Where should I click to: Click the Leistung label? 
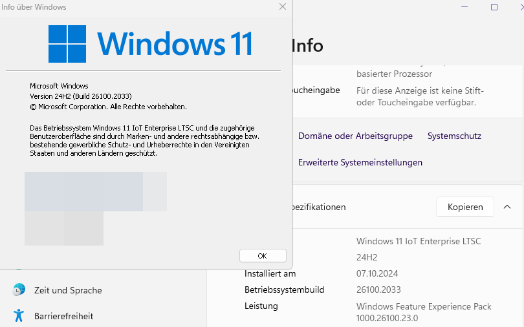pyautogui.click(x=261, y=306)
